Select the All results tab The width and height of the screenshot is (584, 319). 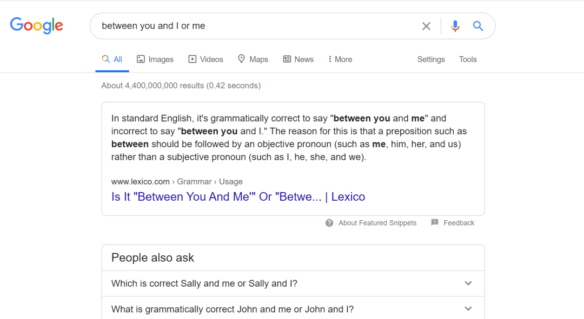[x=112, y=59]
